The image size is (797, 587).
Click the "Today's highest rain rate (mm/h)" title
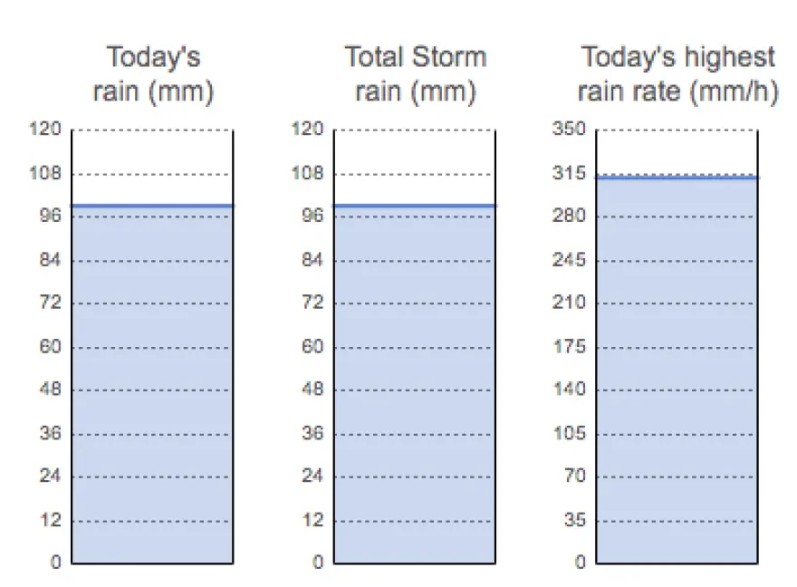pyautogui.click(x=678, y=74)
